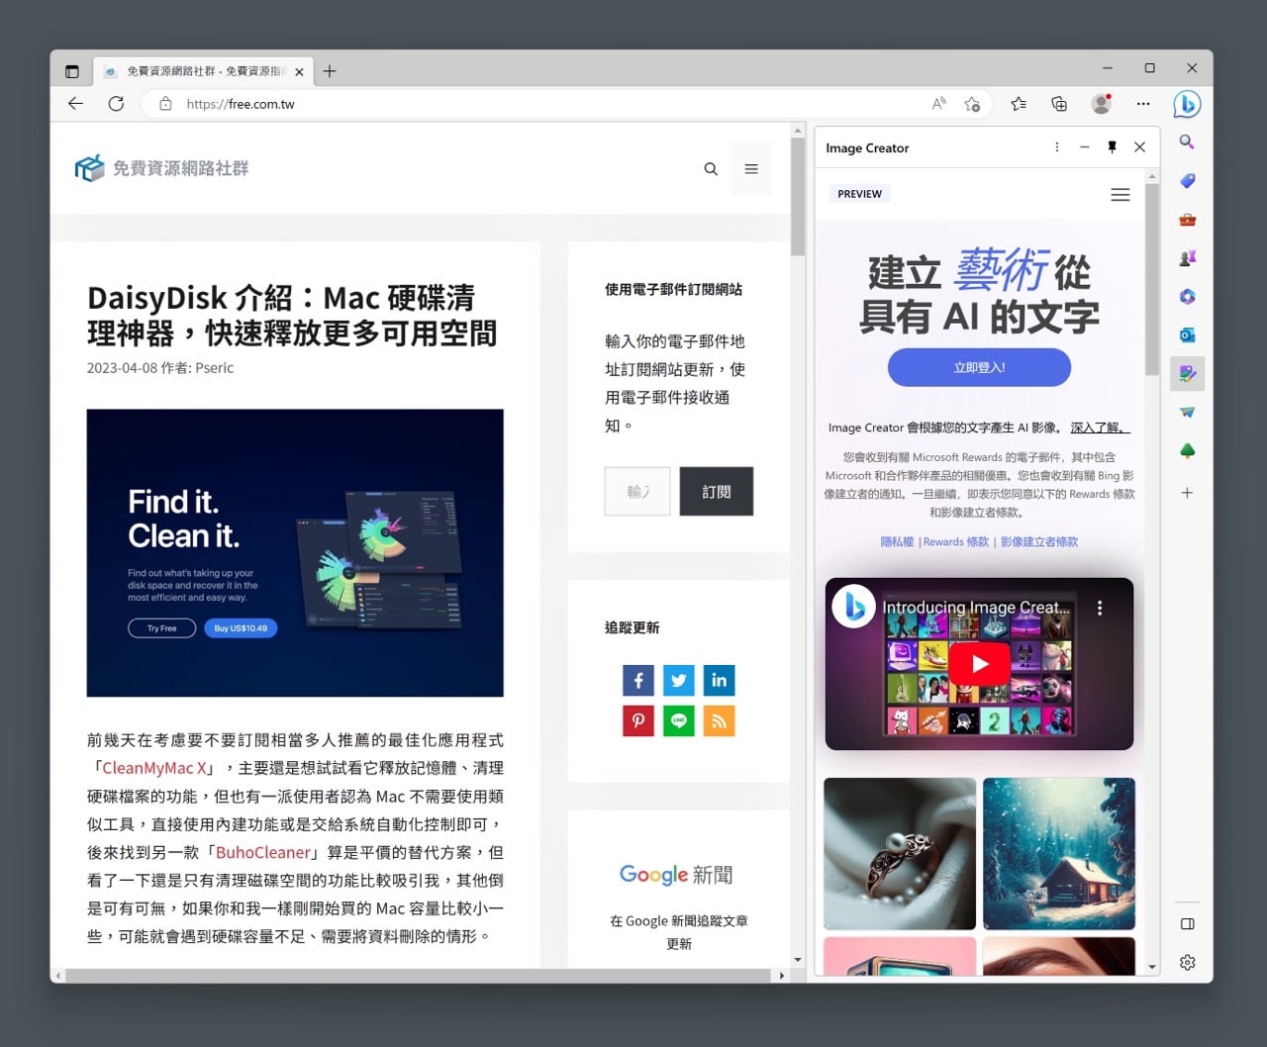
Task: Click the email subscription input field
Action: pos(637,491)
